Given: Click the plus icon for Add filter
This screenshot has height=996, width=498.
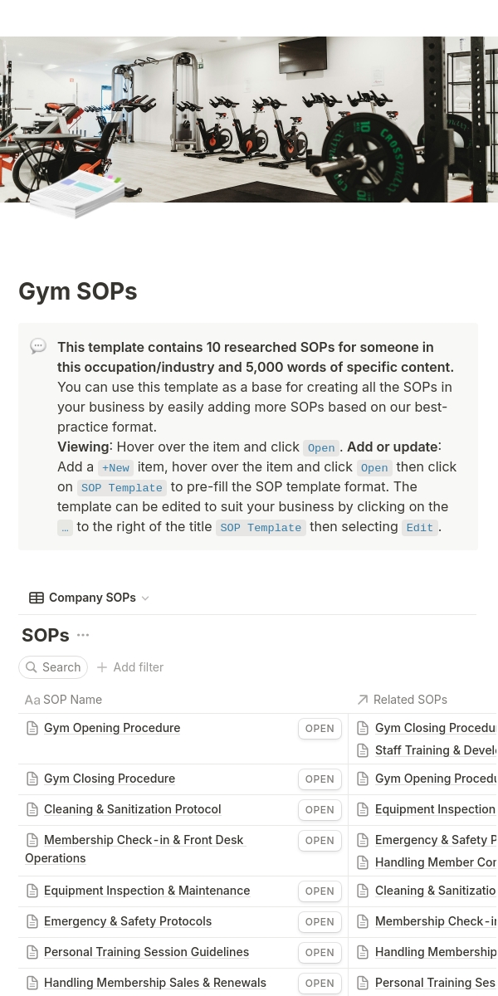Looking at the screenshot, I should 102,667.
